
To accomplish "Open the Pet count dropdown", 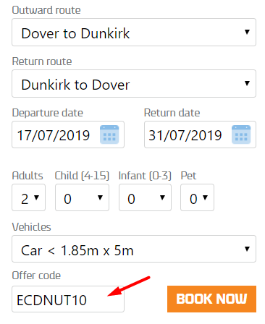I will tap(197, 197).
